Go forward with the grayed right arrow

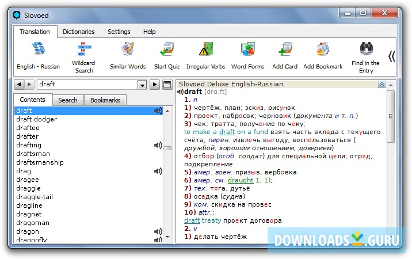coord(29,85)
